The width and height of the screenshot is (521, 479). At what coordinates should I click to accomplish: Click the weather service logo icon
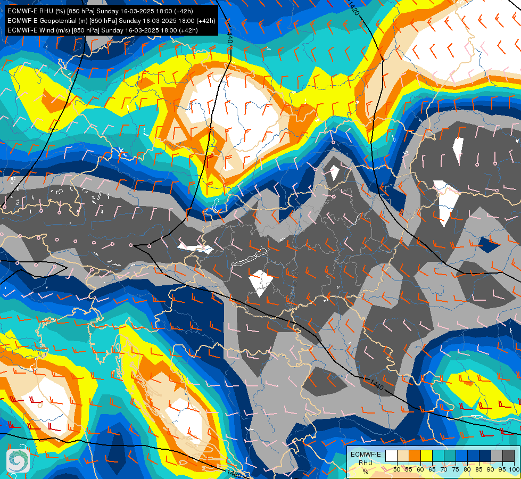(18, 461)
